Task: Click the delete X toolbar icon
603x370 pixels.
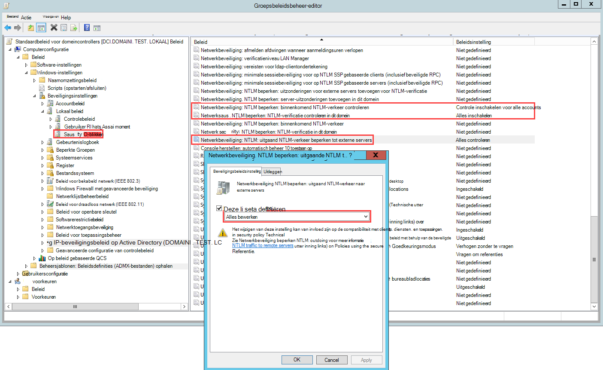Action: point(54,28)
